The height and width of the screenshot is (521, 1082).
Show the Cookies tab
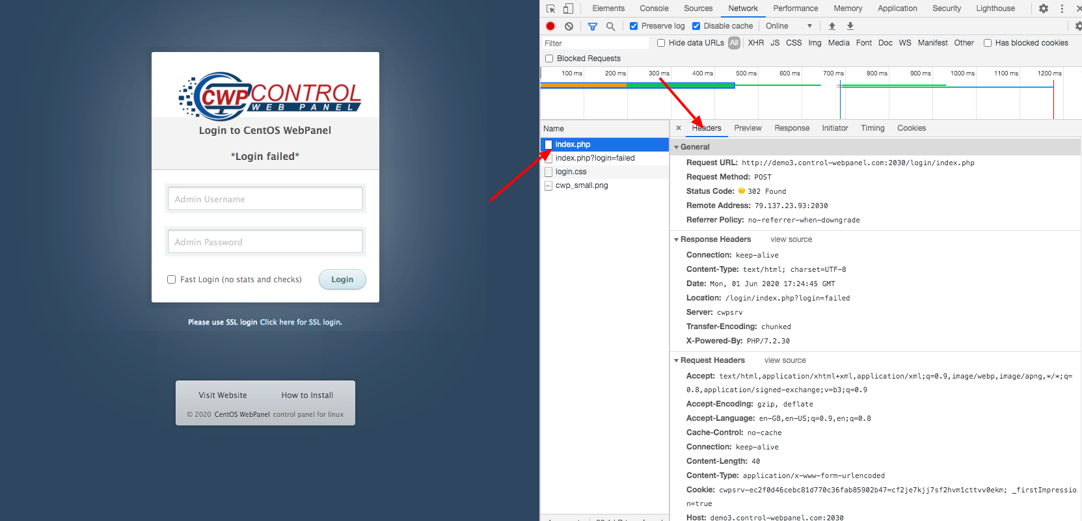click(x=912, y=128)
